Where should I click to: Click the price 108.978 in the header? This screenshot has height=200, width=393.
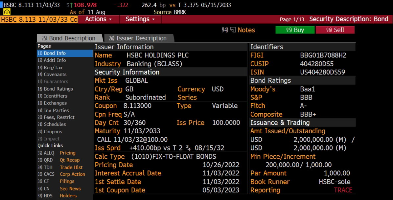point(85,5)
